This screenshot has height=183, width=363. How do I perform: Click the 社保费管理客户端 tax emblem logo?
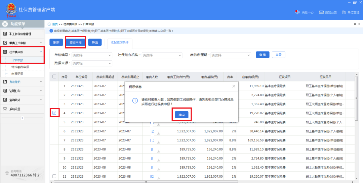[11, 9]
